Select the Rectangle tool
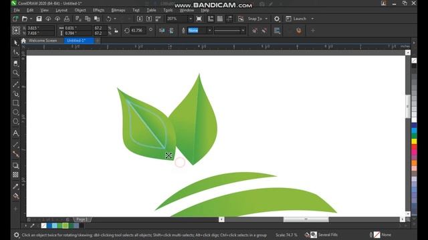Screen dimensions: 428x240 coord(15,103)
